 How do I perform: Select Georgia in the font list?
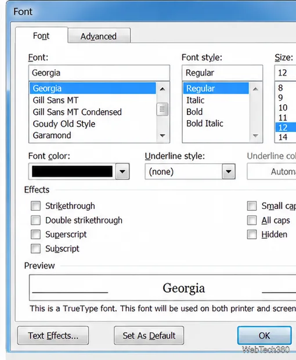coord(93,88)
